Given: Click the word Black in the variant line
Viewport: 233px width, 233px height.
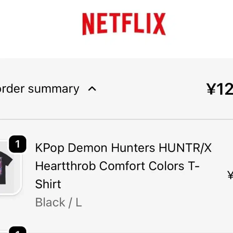Looking at the screenshot, I should [x=50, y=202].
